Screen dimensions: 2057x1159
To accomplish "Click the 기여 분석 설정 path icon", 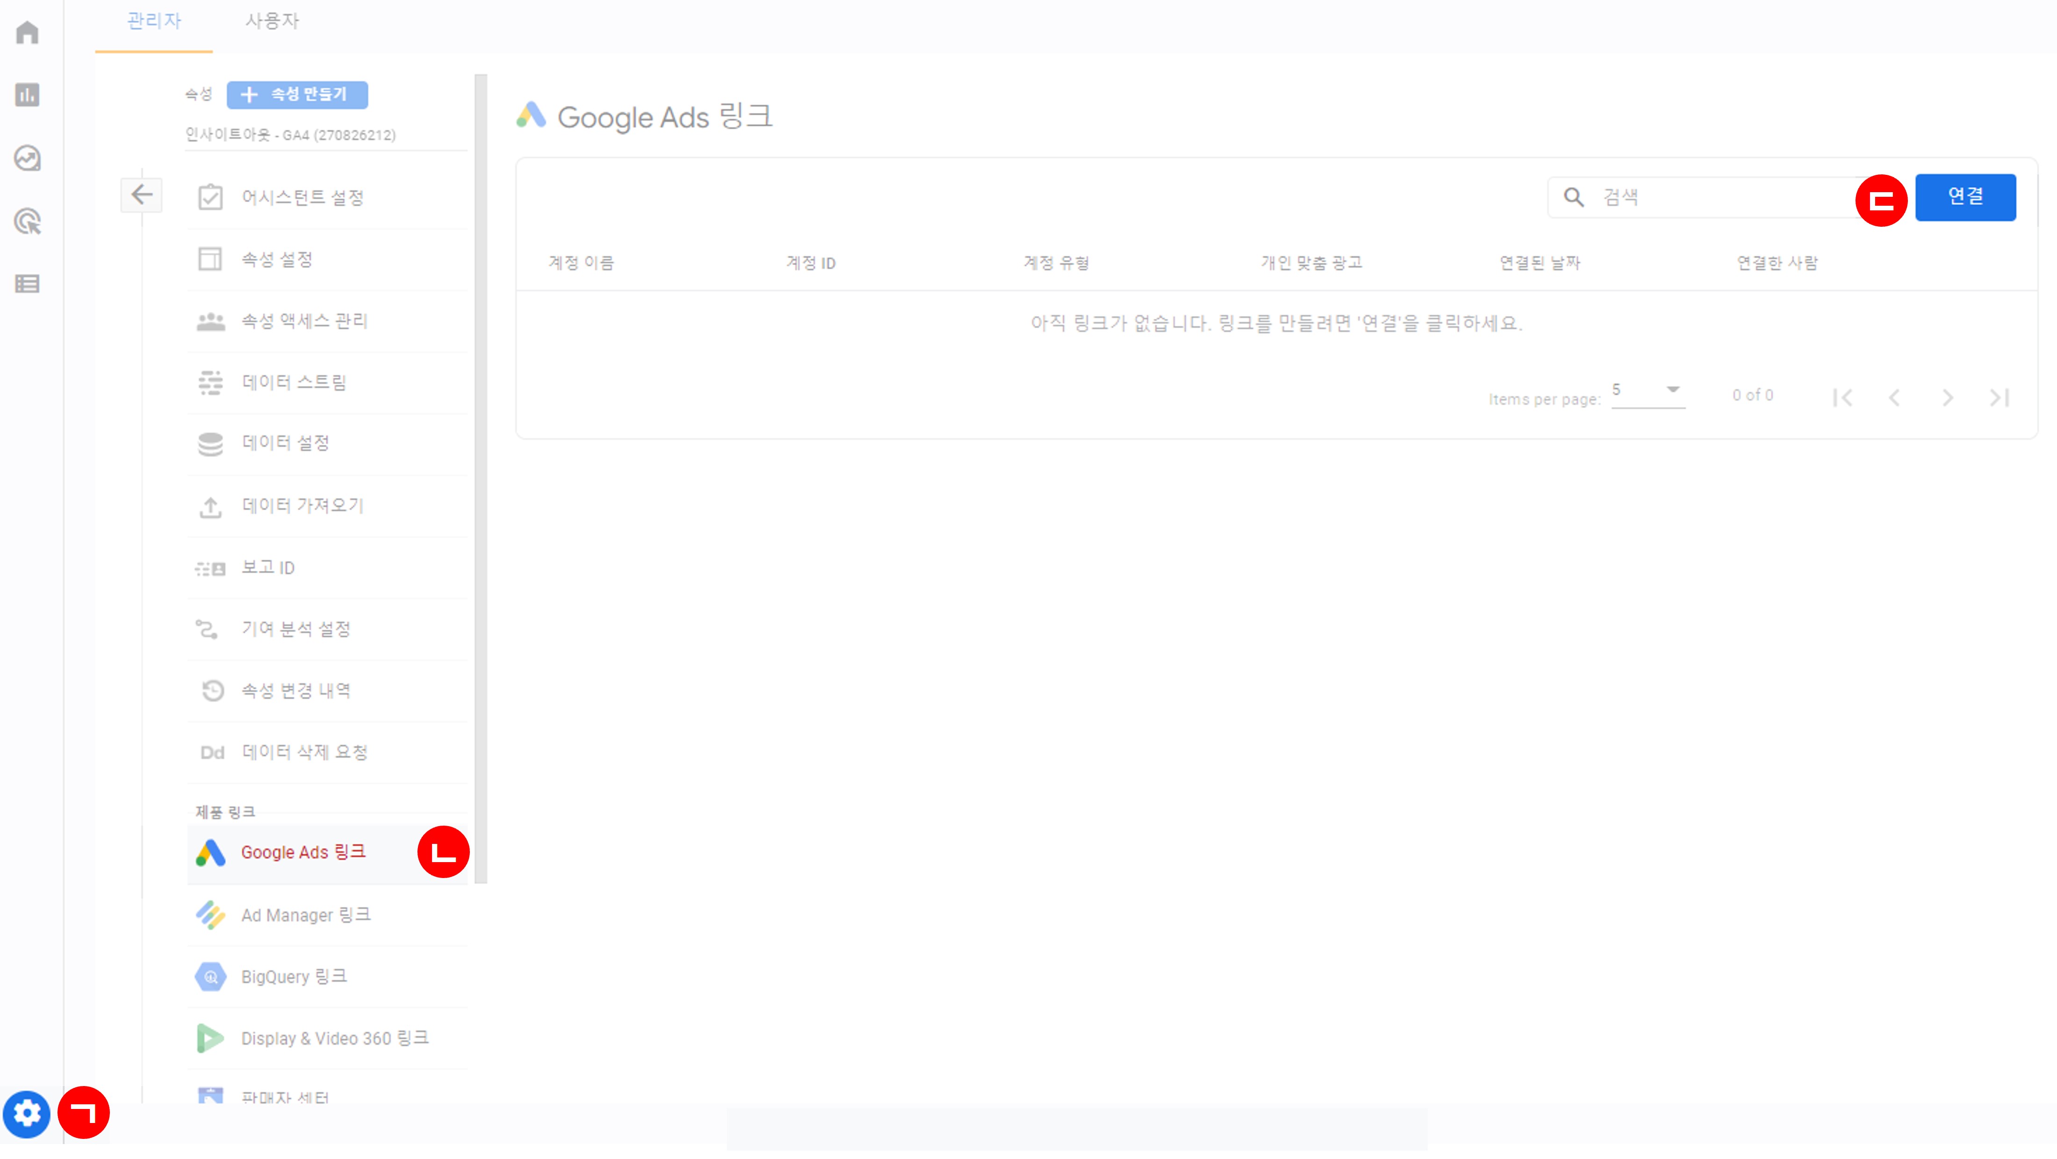I will point(208,629).
